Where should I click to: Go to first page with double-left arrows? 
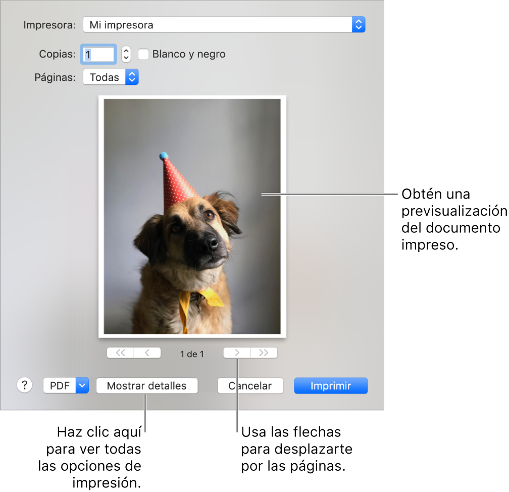[x=120, y=353]
